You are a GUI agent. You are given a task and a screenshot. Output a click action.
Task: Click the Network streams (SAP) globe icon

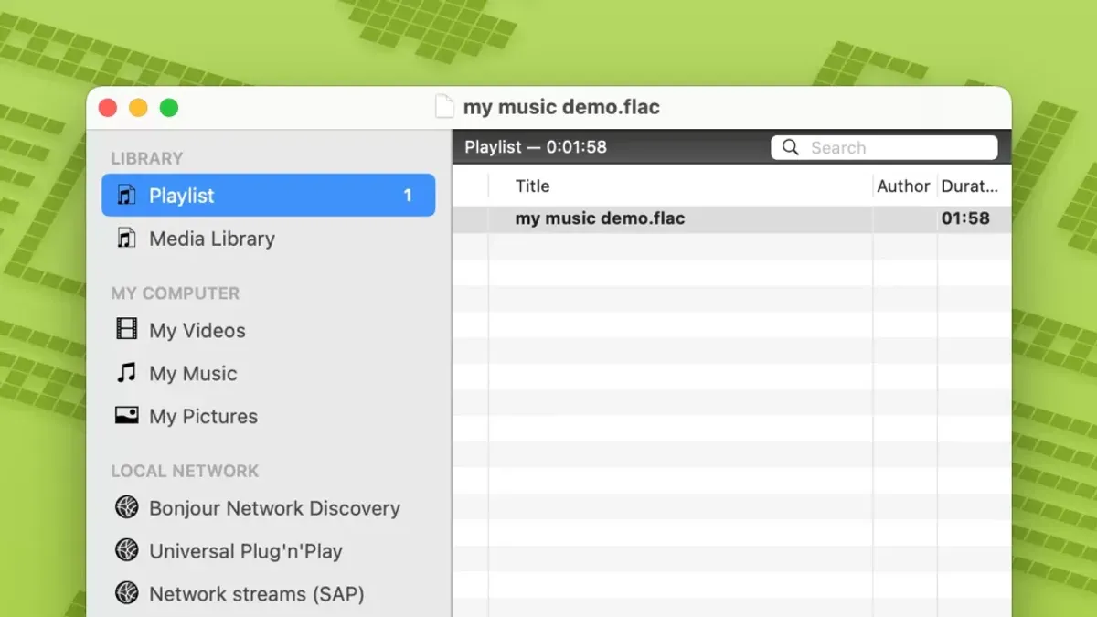(x=126, y=593)
